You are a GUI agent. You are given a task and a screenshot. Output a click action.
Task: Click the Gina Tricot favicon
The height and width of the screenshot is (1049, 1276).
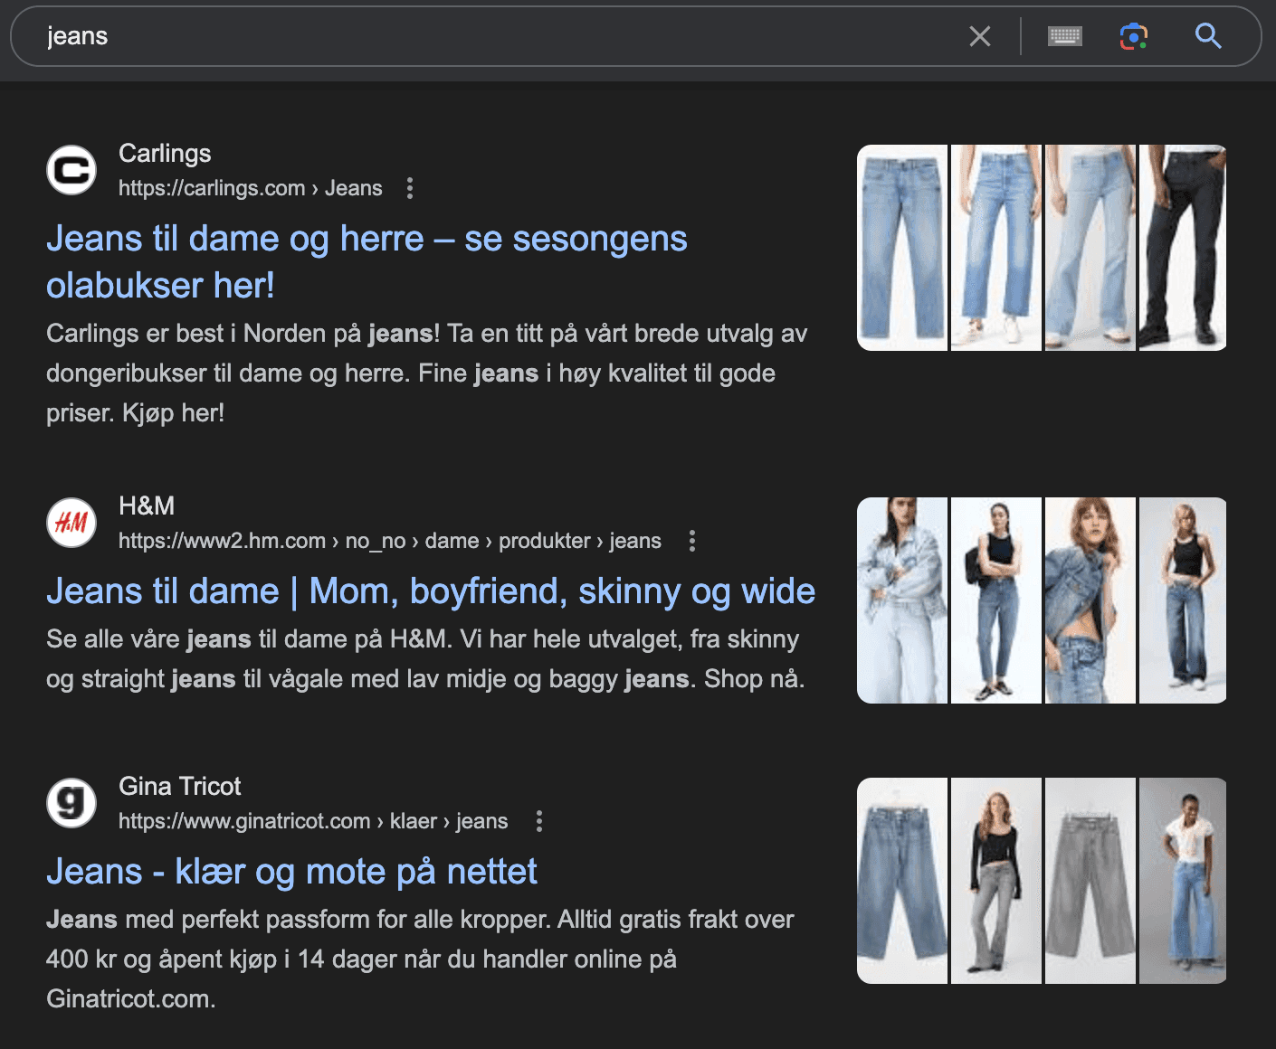pyautogui.click(x=71, y=803)
